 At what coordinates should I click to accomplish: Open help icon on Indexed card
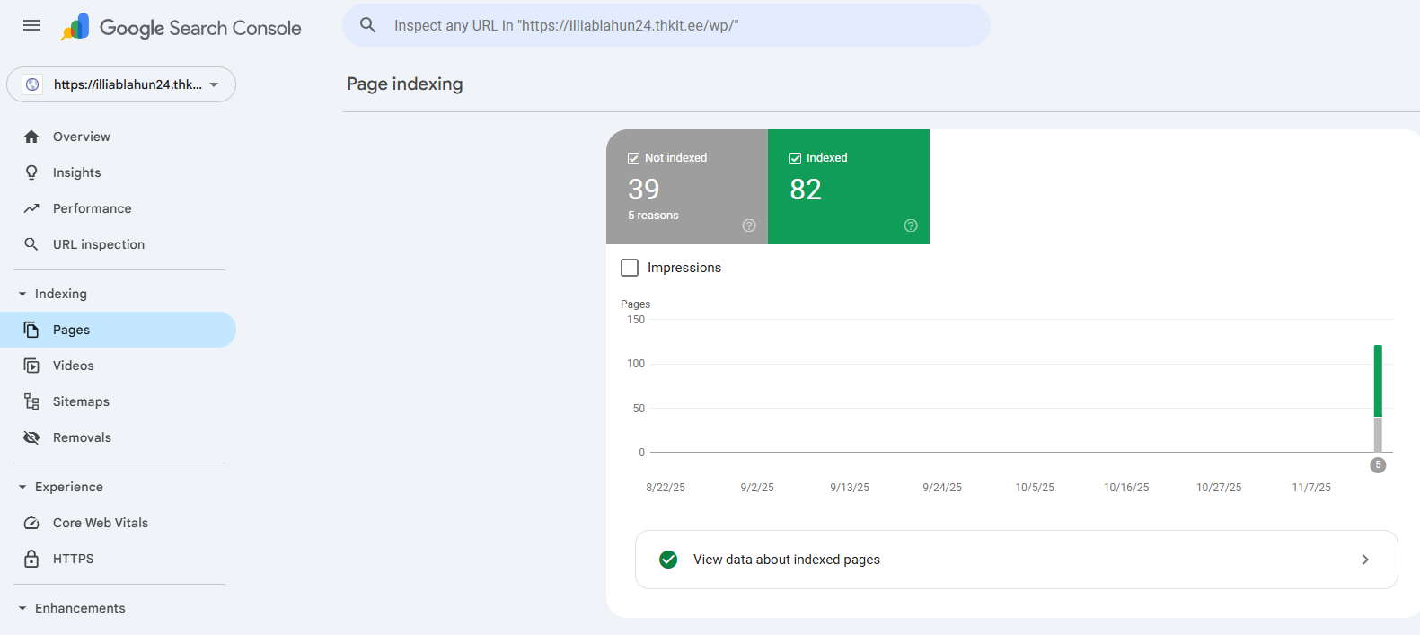(x=911, y=225)
